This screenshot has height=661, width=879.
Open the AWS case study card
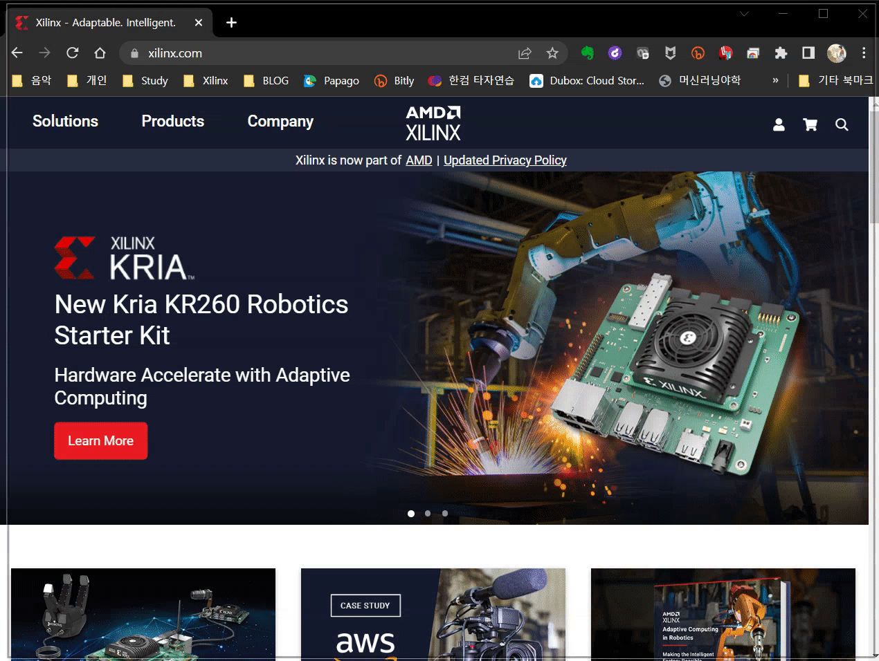(x=433, y=614)
